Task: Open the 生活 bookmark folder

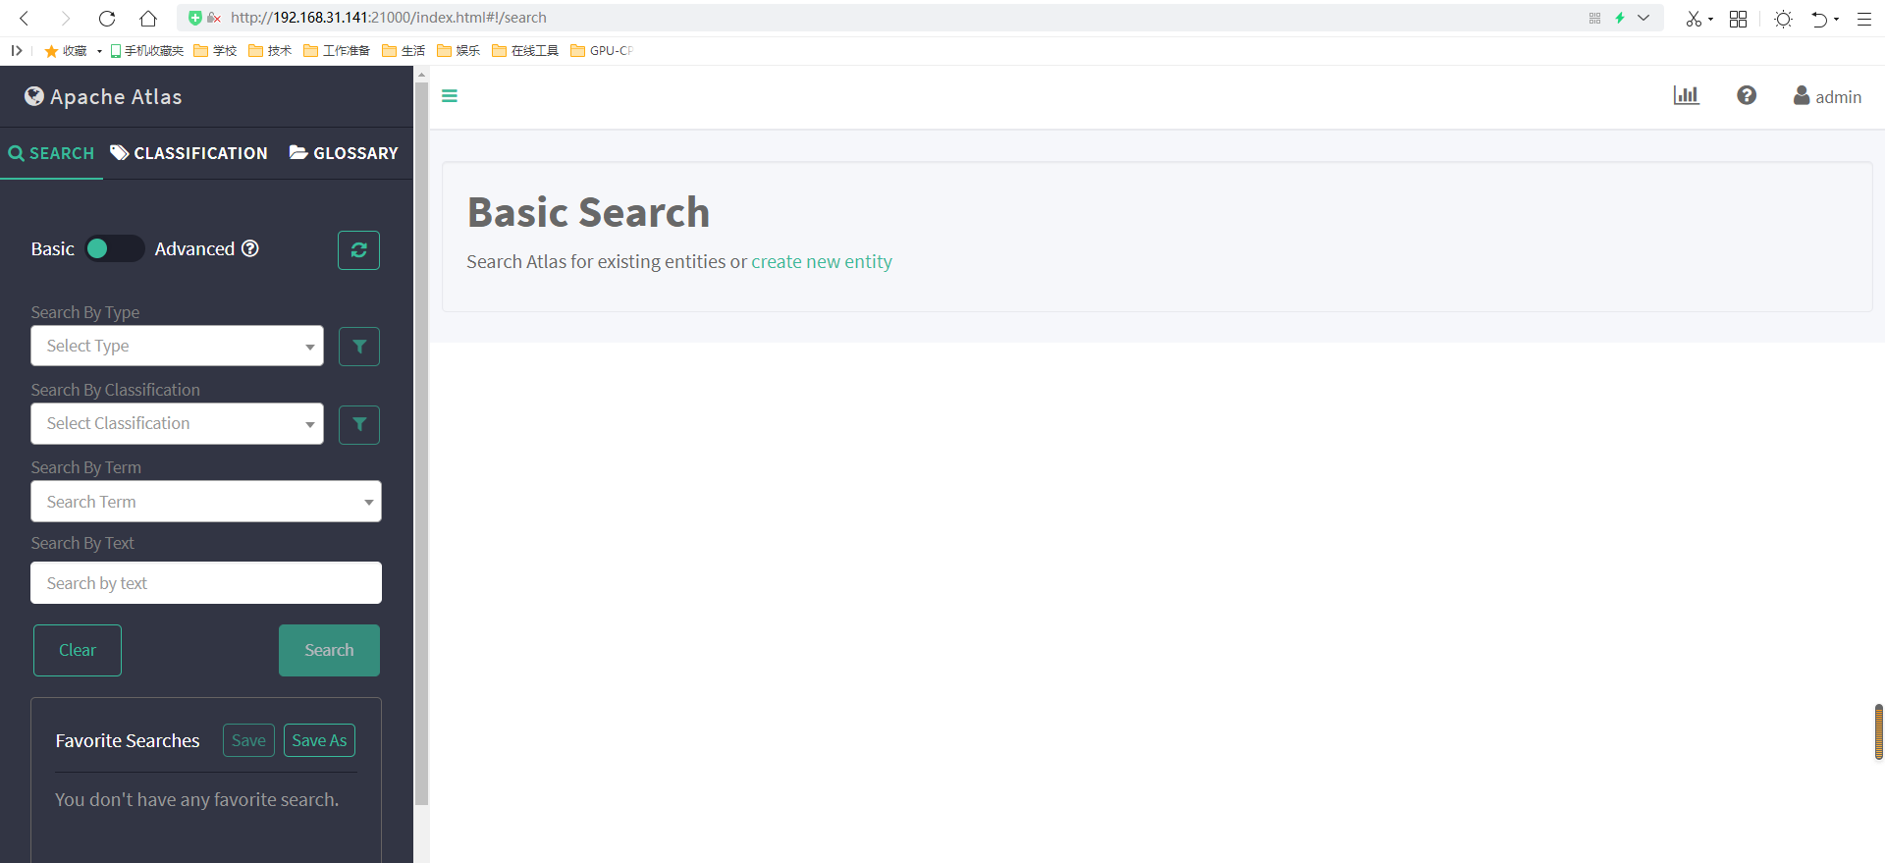Action: [404, 51]
